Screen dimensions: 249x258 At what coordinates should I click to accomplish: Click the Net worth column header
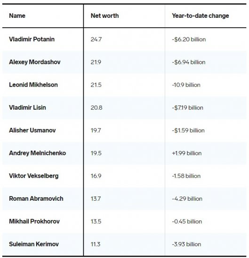[104, 16]
